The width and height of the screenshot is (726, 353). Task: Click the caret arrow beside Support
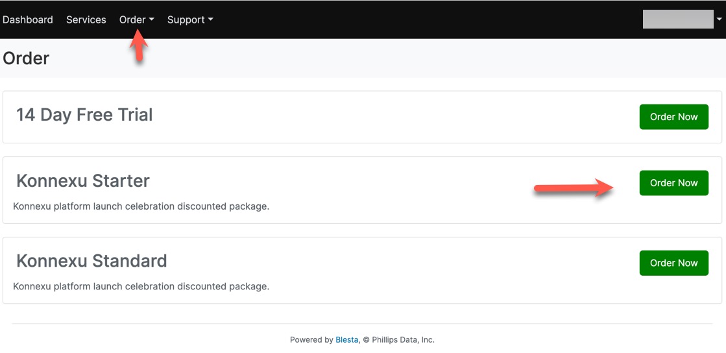(210, 20)
